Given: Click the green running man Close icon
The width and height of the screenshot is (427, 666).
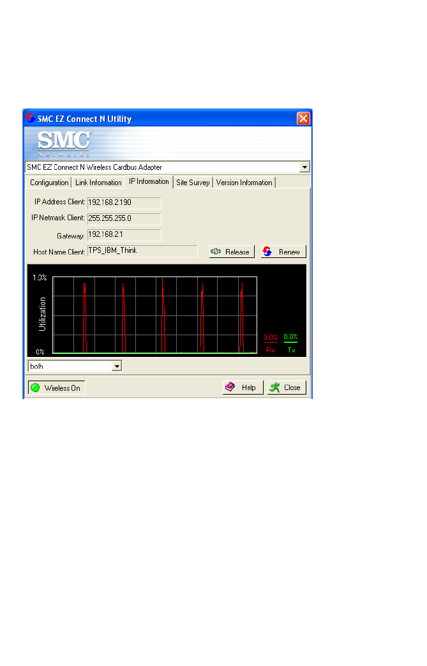Looking at the screenshot, I should pyautogui.click(x=274, y=388).
